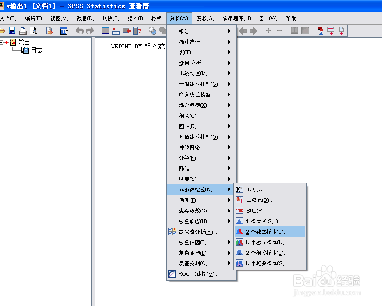Select K 个相关样本(S) menu entry
This screenshot has width=382, height=306.
[270, 263]
